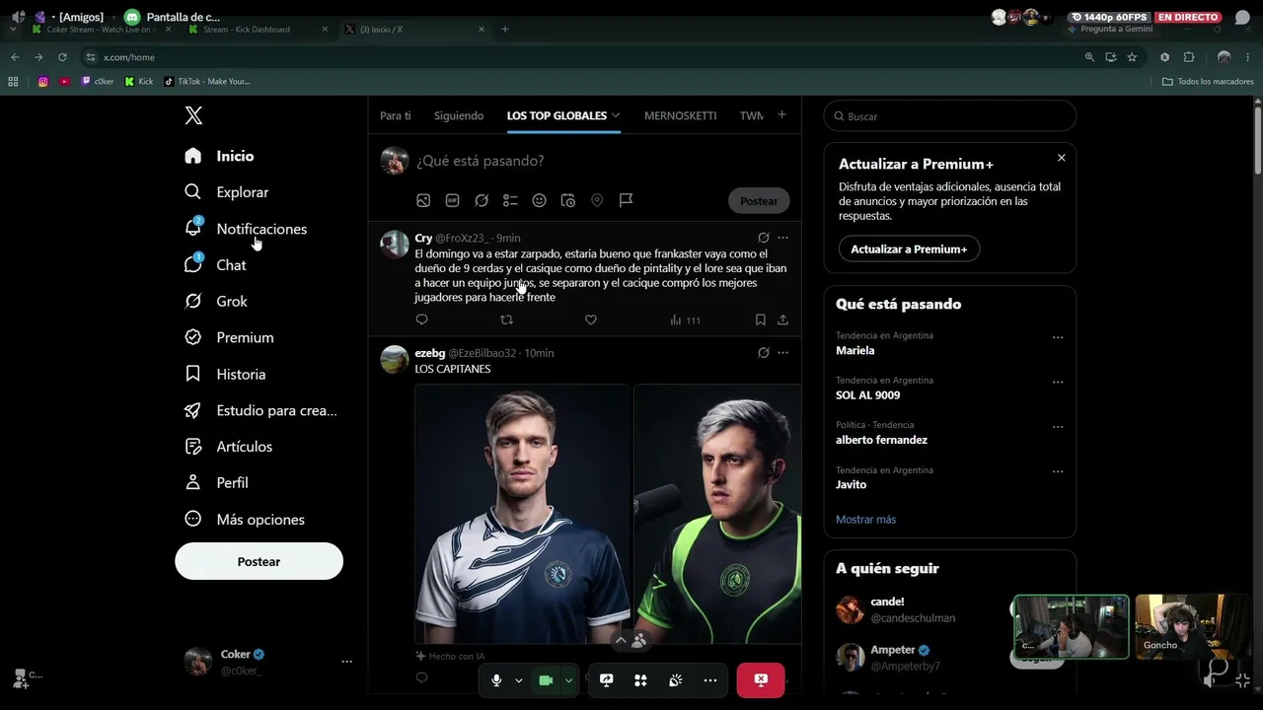
Task: Mute the microphone in call bar
Action: point(496,680)
